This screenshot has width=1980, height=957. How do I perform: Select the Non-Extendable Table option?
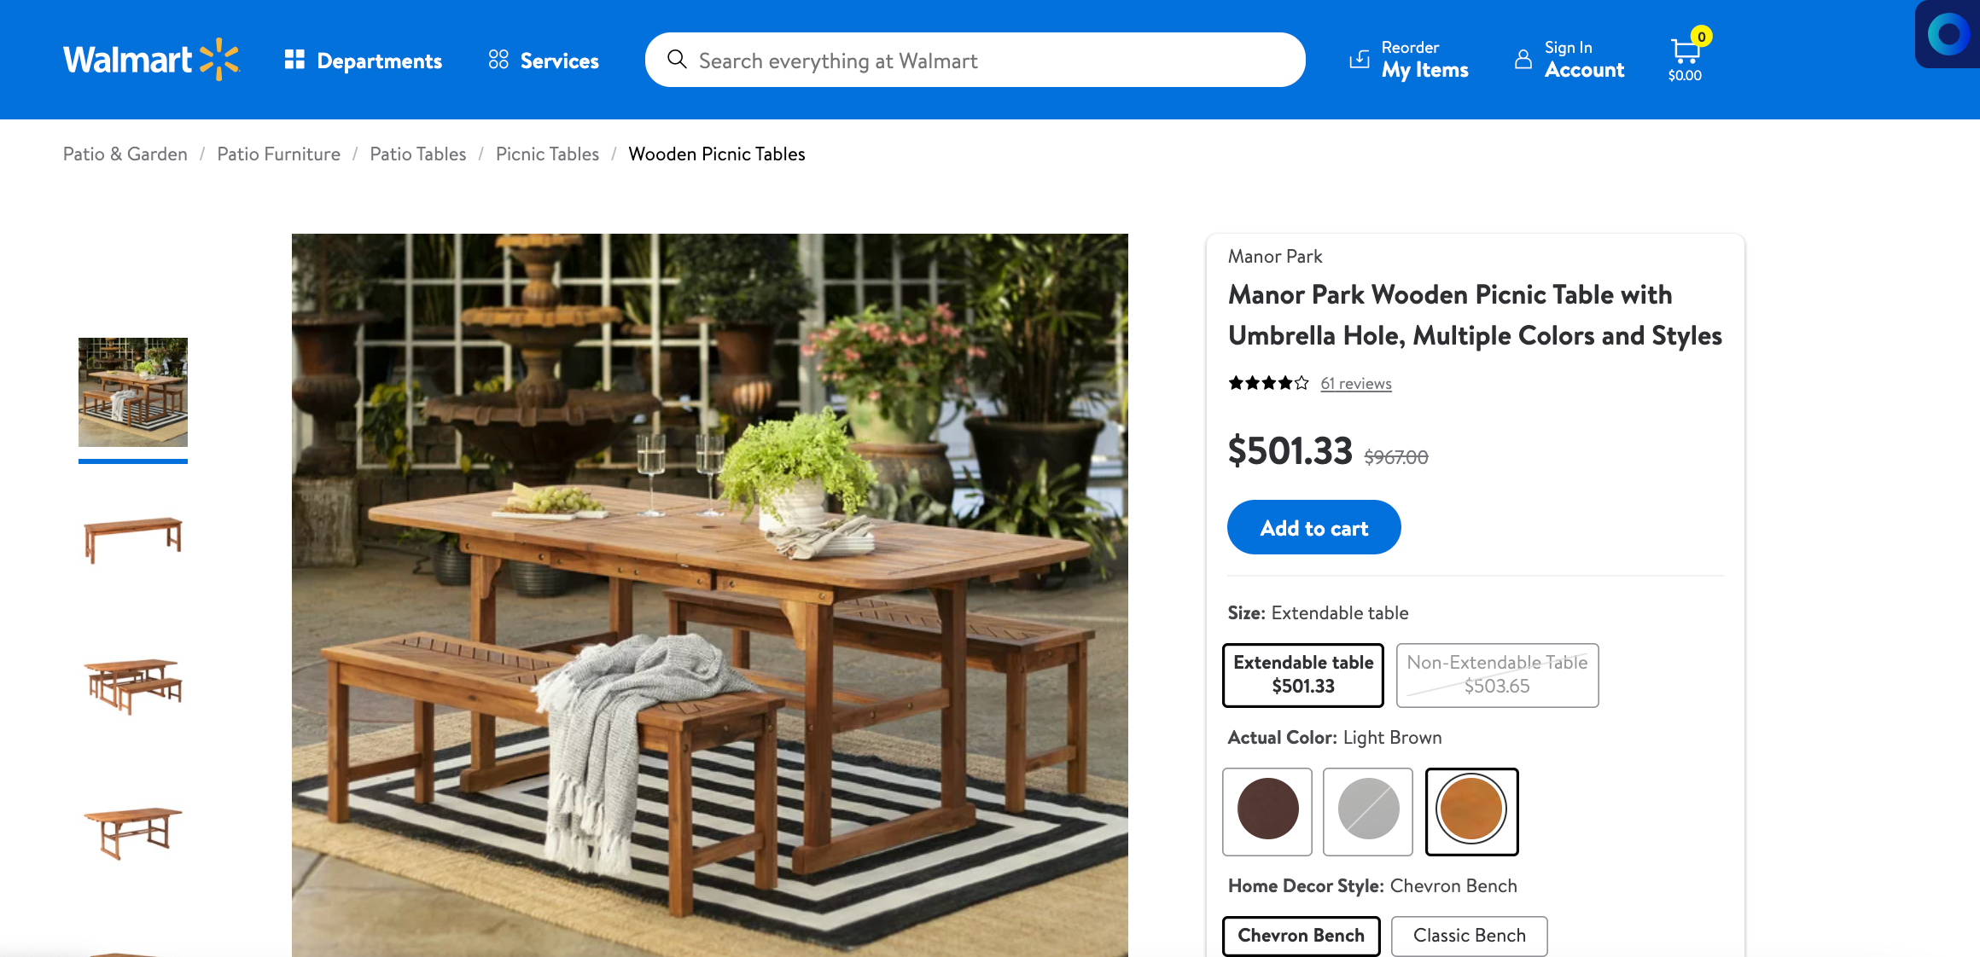point(1496,673)
